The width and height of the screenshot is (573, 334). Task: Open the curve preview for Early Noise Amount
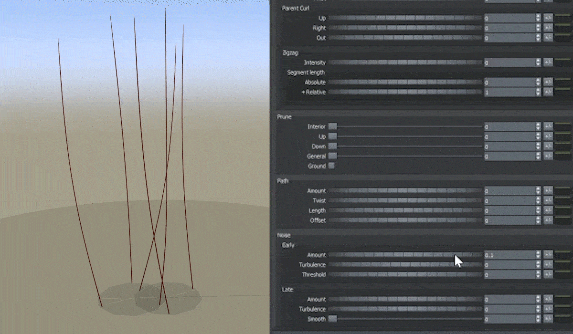coord(563,255)
